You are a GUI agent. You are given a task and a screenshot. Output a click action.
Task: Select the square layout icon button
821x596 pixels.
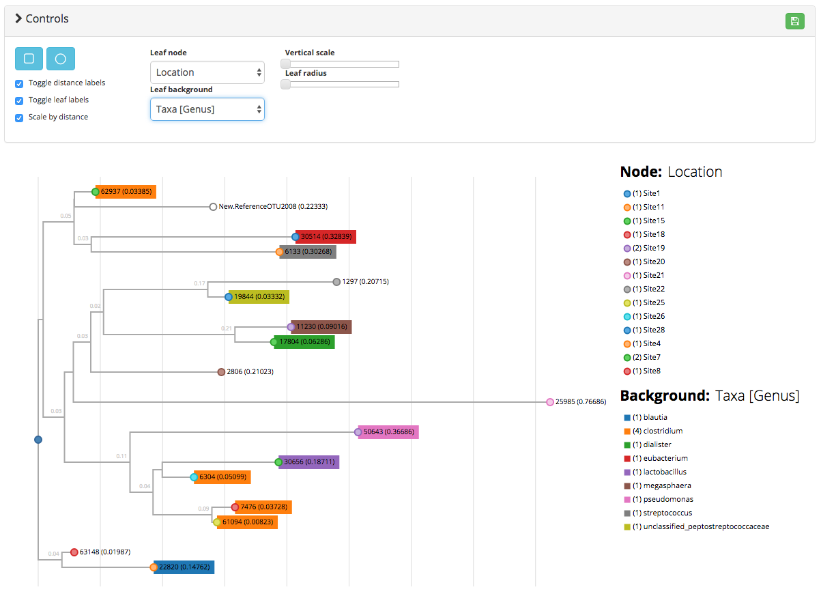pyautogui.click(x=29, y=59)
